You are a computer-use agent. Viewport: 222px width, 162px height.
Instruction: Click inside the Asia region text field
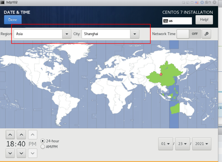pyautogui.click(x=38, y=34)
